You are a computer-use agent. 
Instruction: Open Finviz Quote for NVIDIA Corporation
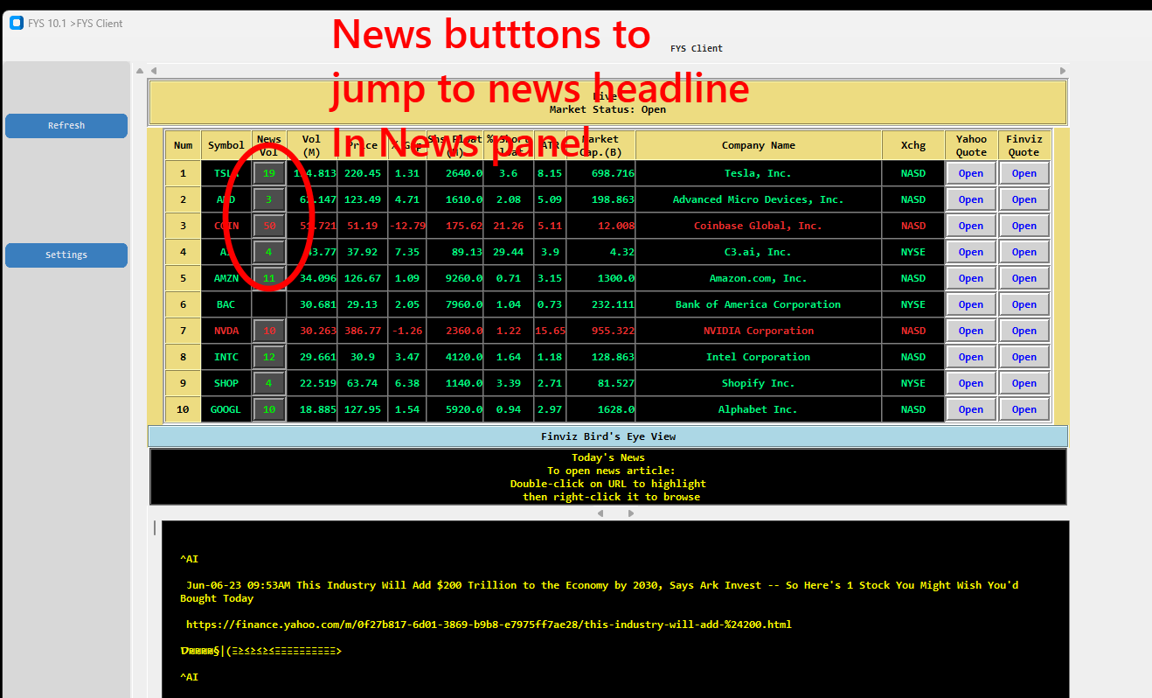pos(1024,331)
